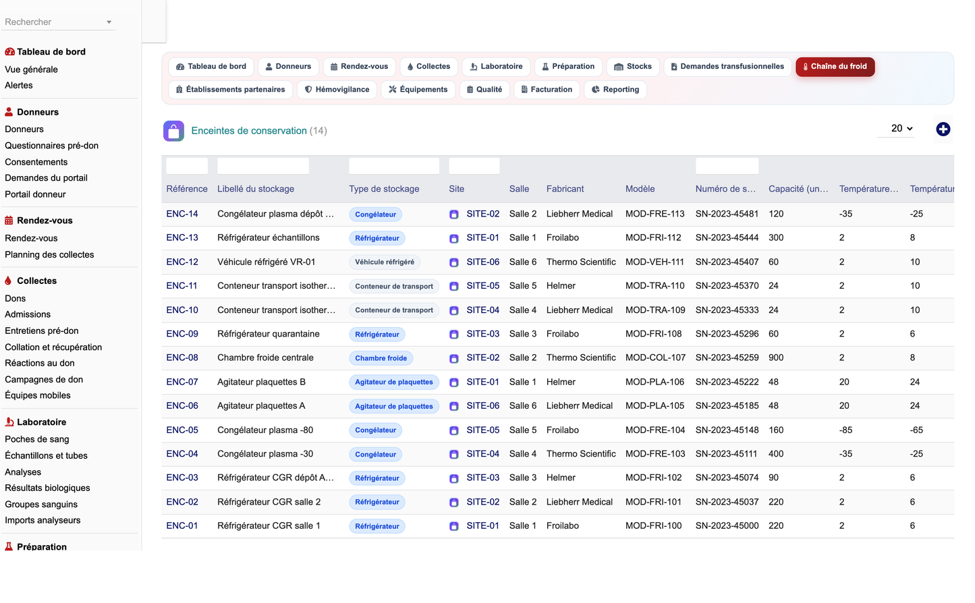The height and width of the screenshot is (603, 975).
Task: Click the Tableau de bord gauge icon in sidebar
Action: [9, 52]
